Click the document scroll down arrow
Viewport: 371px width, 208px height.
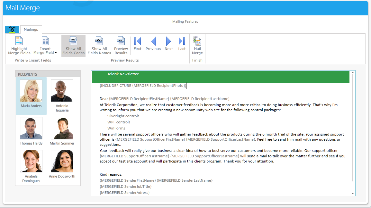[x=353, y=194]
